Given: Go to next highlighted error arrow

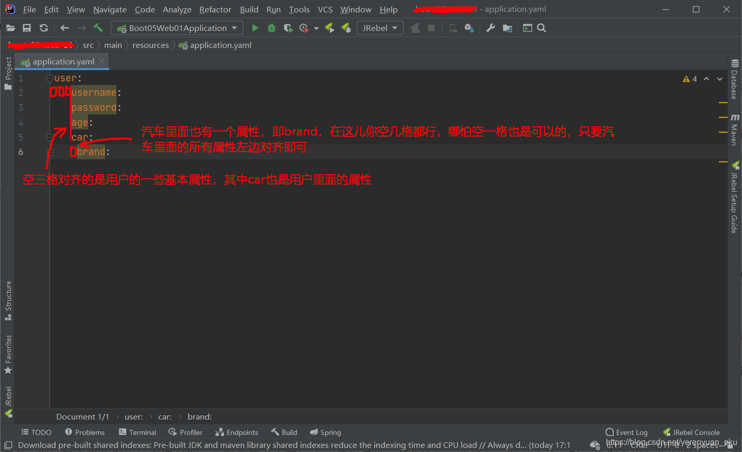Looking at the screenshot, I should tap(720, 79).
